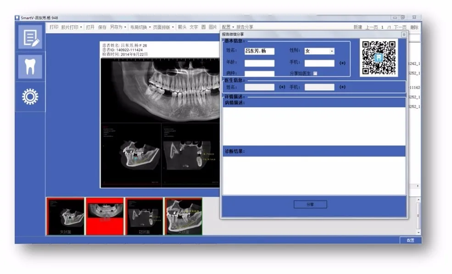Expand the 页面排版 page layout dropdown
The width and height of the screenshot is (452, 274).
pyautogui.click(x=163, y=28)
